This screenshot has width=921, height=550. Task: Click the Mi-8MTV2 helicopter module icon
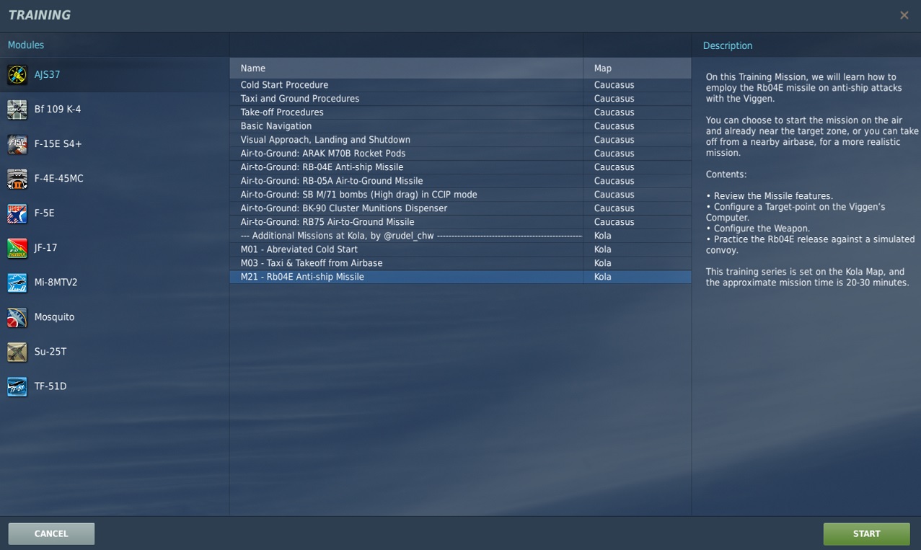pyautogui.click(x=17, y=283)
